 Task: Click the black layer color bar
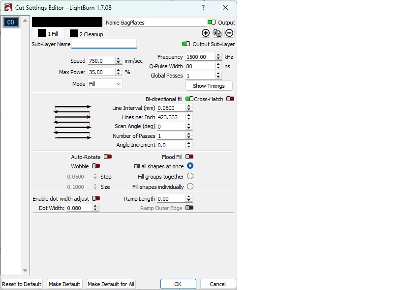tap(67, 22)
